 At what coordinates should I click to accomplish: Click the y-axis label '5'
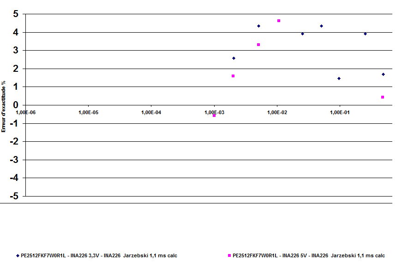(16, 14)
